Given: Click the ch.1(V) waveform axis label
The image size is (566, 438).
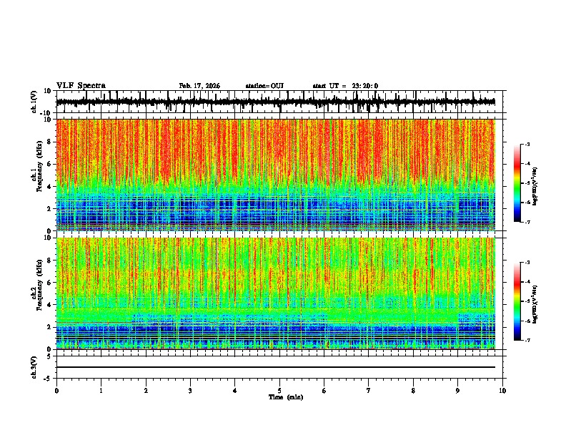Looking at the screenshot, I should click(x=34, y=102).
